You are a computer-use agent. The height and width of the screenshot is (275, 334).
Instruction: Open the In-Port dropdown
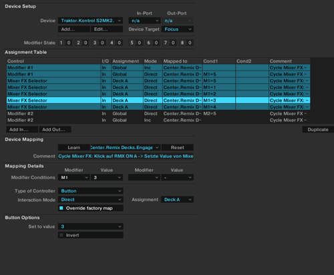pos(144,21)
